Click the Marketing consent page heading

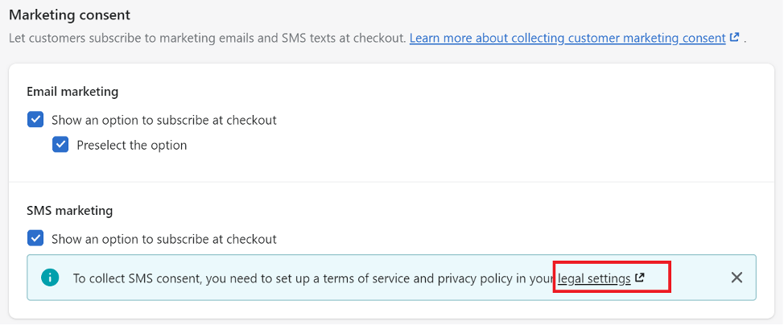(69, 15)
